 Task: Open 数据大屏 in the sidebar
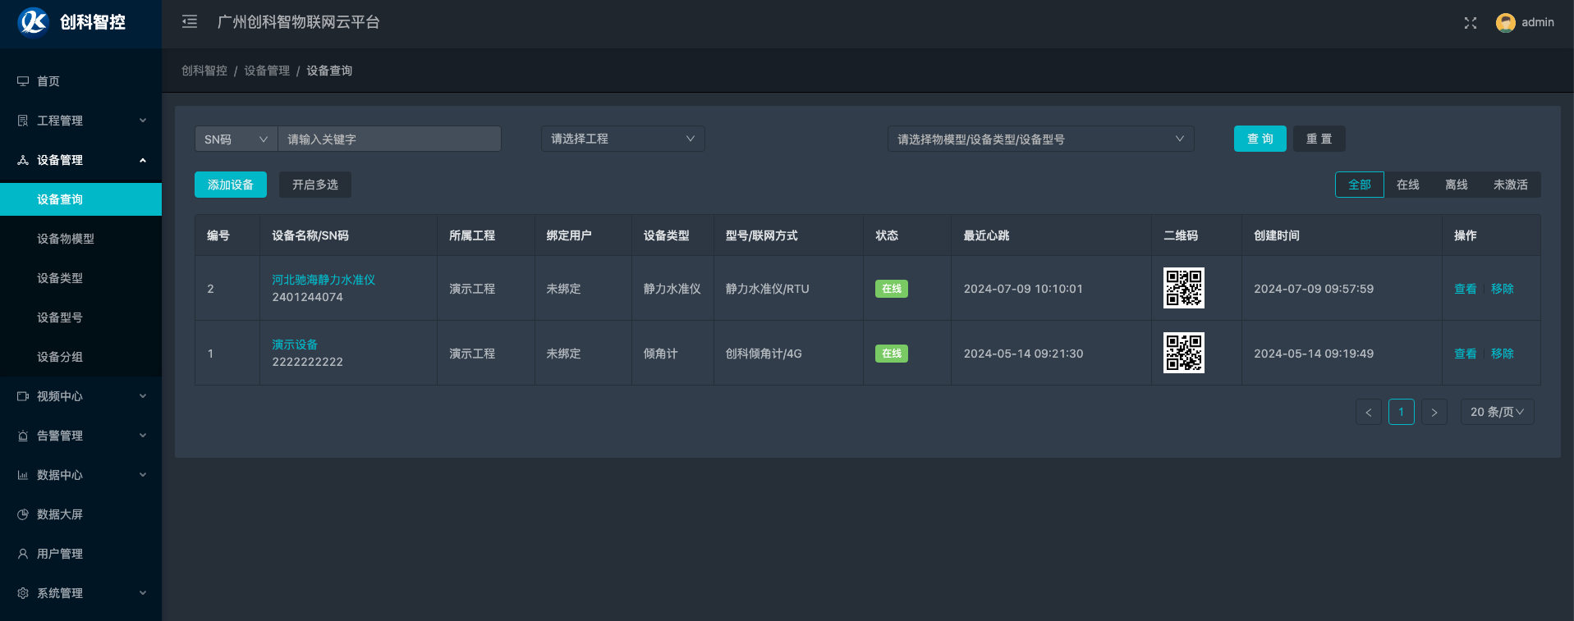pyautogui.click(x=80, y=514)
